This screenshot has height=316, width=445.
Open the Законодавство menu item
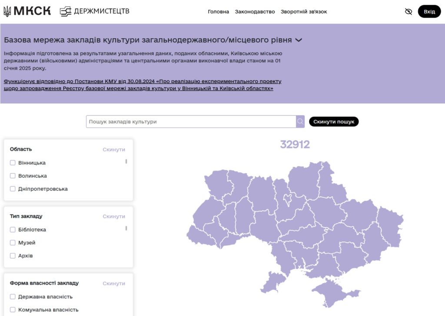click(x=255, y=12)
